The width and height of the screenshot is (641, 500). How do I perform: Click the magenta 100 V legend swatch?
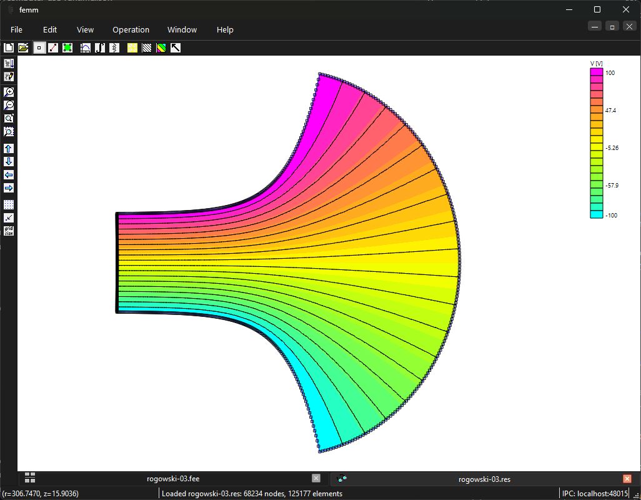[x=597, y=72]
